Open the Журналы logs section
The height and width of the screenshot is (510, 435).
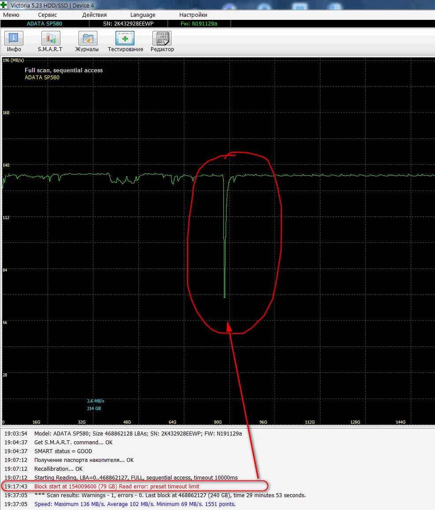click(87, 41)
